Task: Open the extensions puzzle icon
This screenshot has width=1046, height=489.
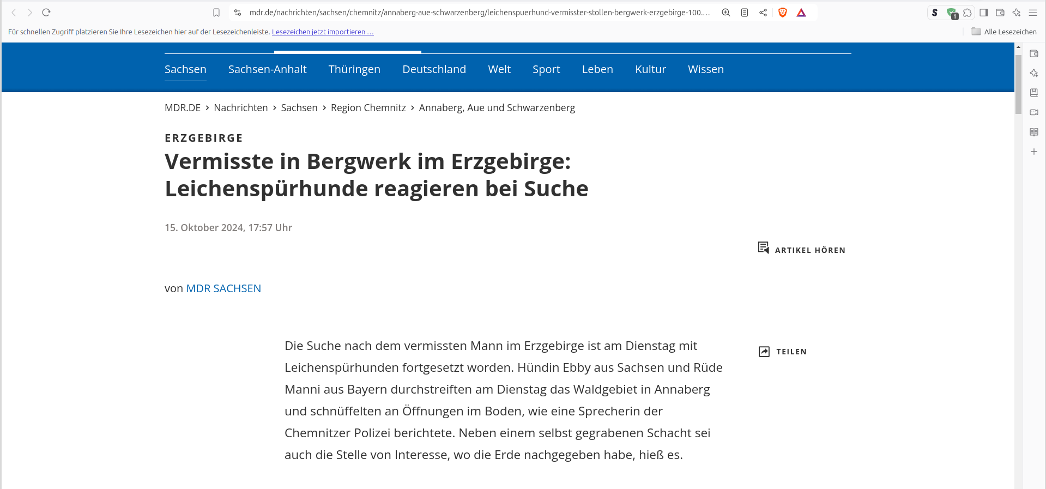Action: coord(968,13)
